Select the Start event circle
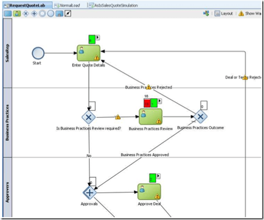 click(x=38, y=53)
